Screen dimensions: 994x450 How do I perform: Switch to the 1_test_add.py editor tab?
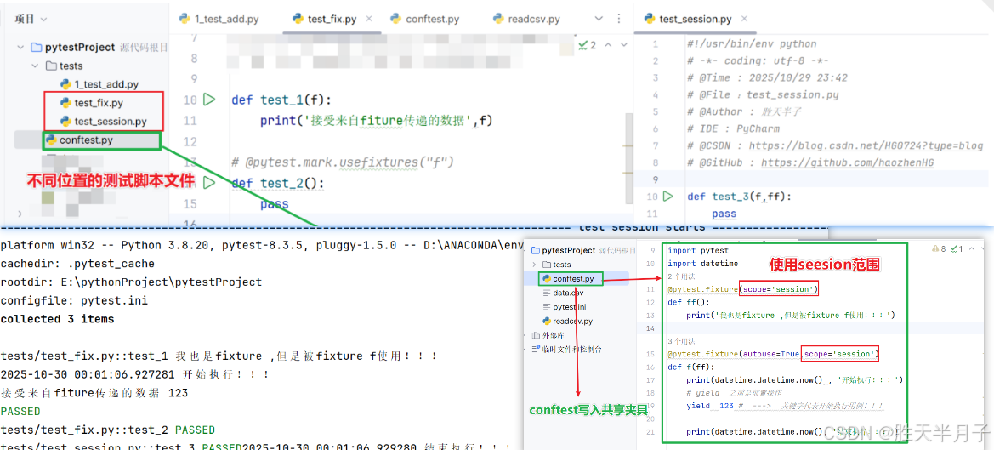tap(219, 19)
